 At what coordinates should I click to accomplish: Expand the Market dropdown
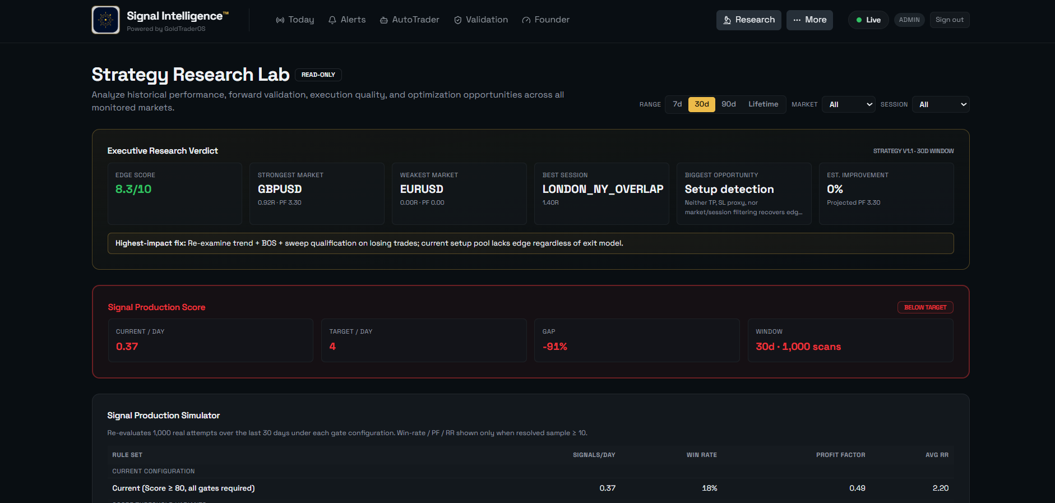pos(849,104)
